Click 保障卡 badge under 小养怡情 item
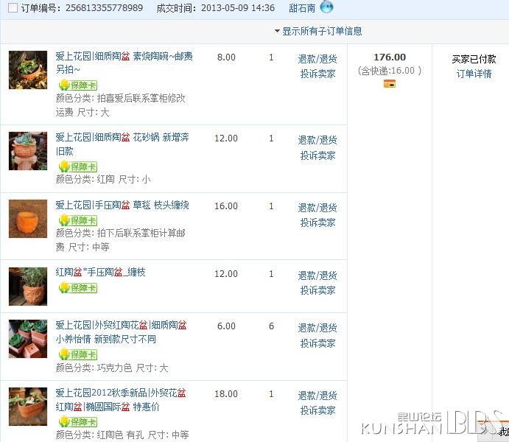Viewport: 509px width, 442px height. coord(78,354)
